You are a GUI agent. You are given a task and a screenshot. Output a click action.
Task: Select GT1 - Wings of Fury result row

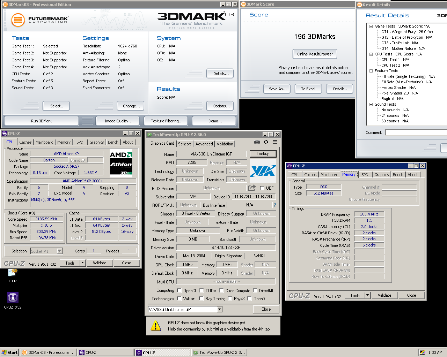coord(407,32)
